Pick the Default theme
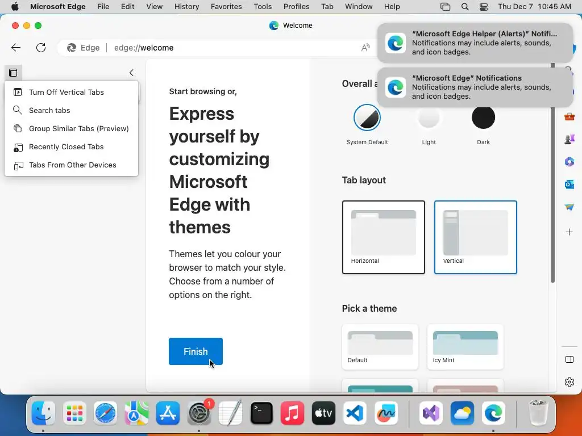This screenshot has height=436, width=582. [x=380, y=347]
